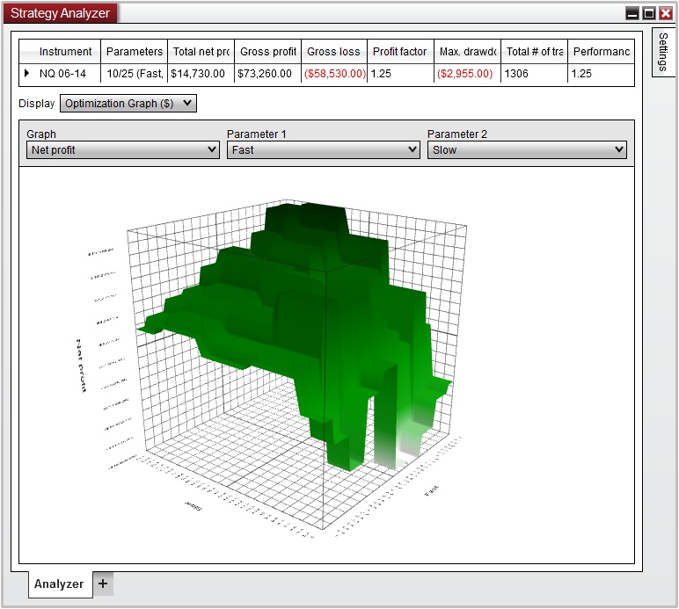Image resolution: width=679 pixels, height=609 pixels.
Task: Close the Strategy Analyzer window
Action: [665, 13]
